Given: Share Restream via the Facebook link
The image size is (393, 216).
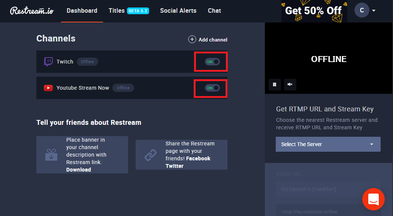Looking at the screenshot, I should (198, 158).
